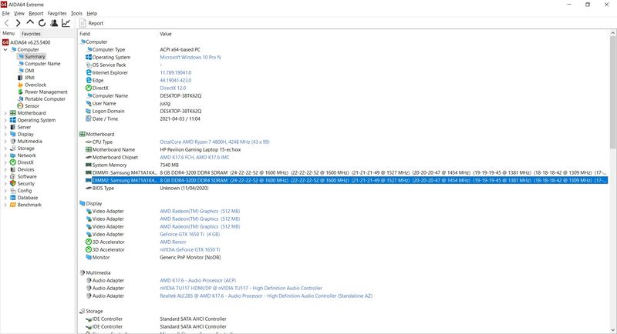
Task: Select Summary in the sidebar tree
Action: coord(35,56)
